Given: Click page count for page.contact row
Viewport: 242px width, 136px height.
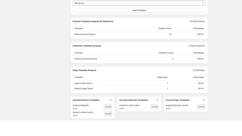Looking at the screenshot, I should [x=167, y=83].
